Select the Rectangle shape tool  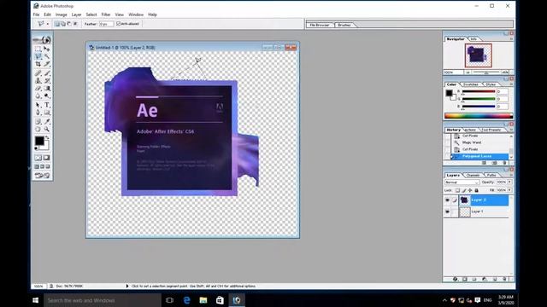pos(47,113)
